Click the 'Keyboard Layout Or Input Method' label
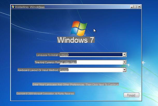This screenshot has width=158, height=106. coord(38,70)
